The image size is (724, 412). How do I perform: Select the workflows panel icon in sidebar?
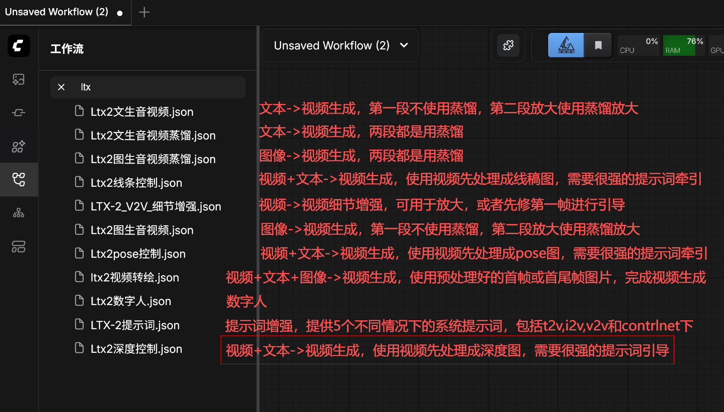pos(19,180)
